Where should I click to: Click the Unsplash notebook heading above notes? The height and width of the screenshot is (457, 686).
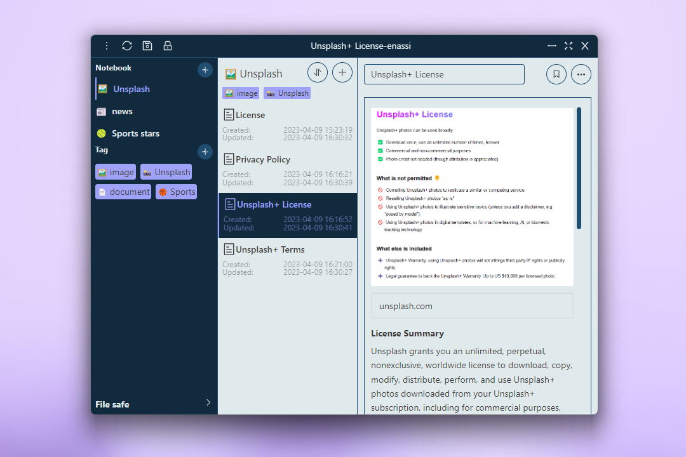pyautogui.click(x=254, y=74)
